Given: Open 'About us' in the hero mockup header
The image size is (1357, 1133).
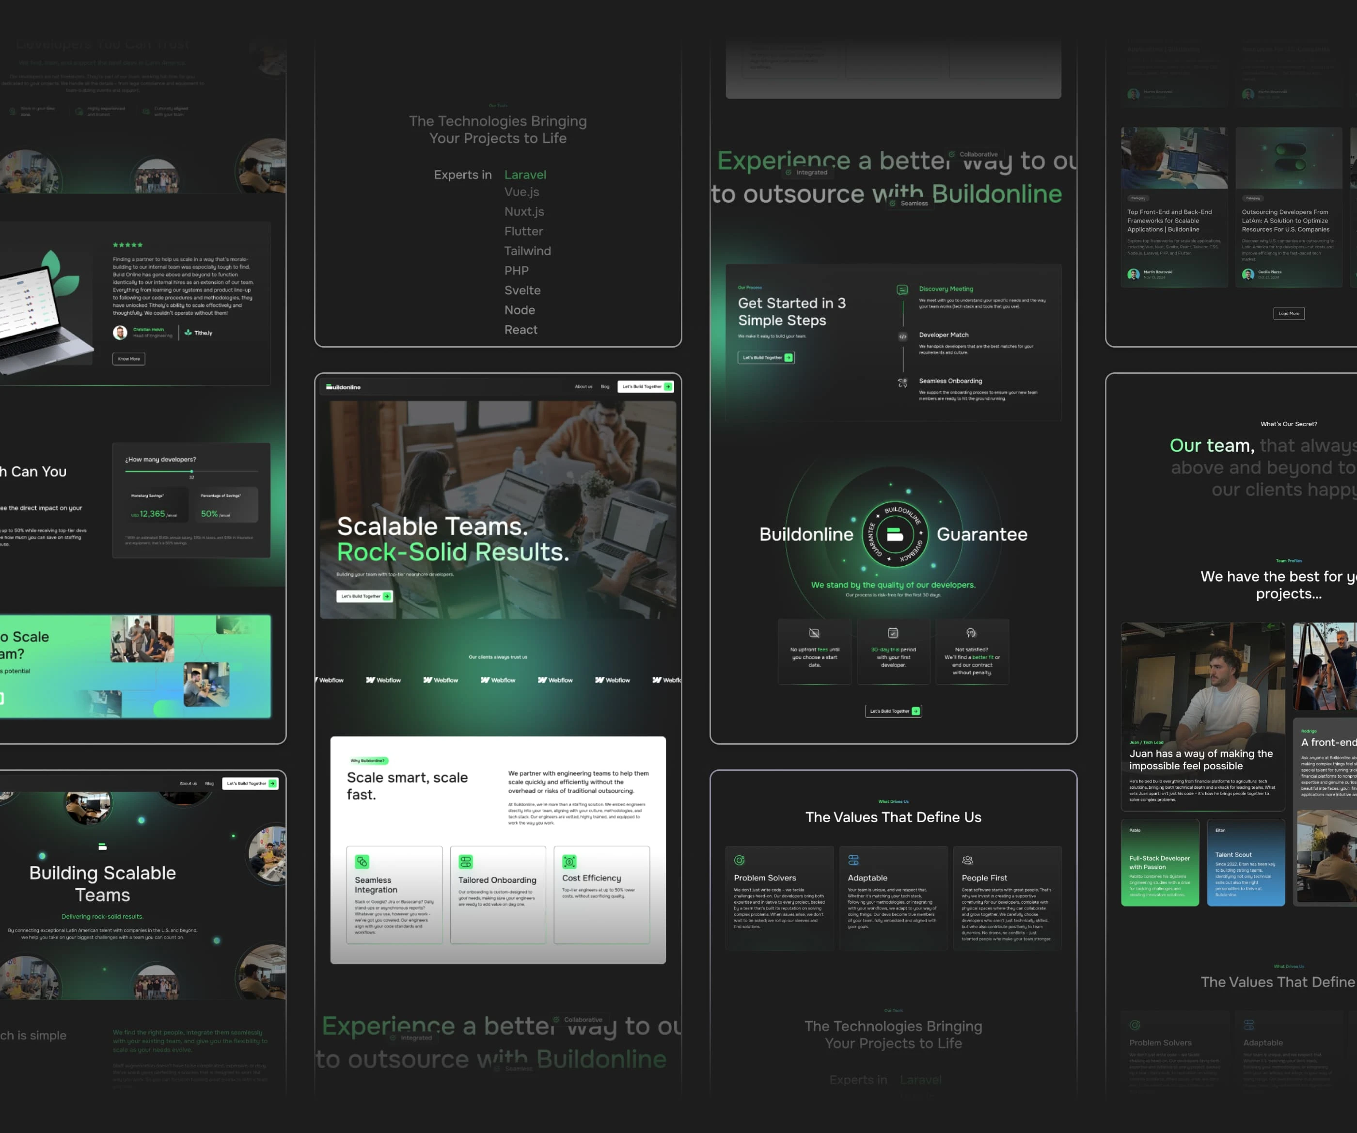Looking at the screenshot, I should pos(584,386).
